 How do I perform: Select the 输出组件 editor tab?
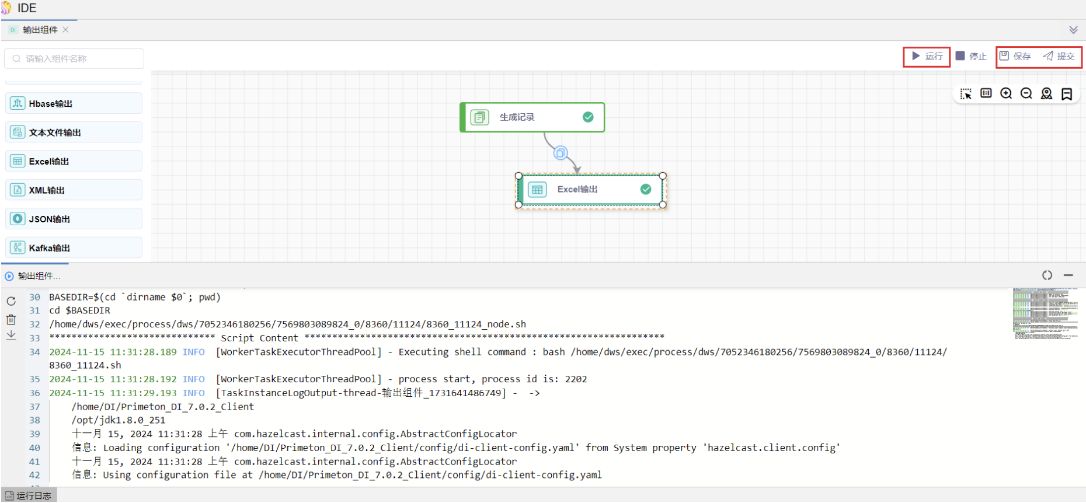click(x=40, y=30)
